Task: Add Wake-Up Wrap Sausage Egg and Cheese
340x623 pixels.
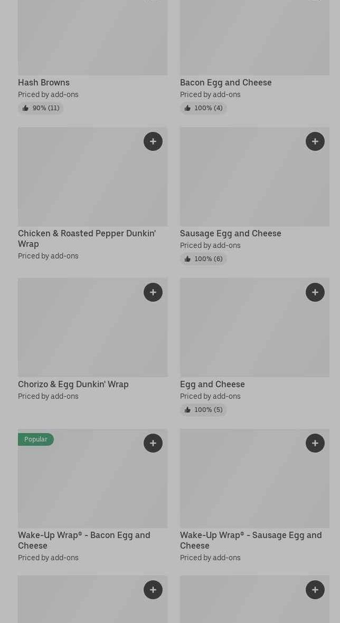Action: [315, 443]
